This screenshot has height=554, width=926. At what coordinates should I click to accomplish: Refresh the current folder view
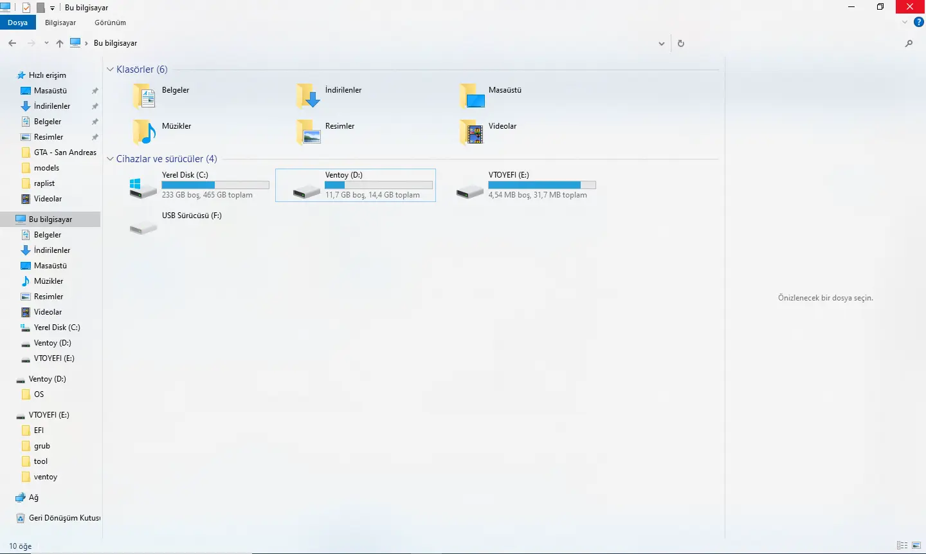(681, 43)
